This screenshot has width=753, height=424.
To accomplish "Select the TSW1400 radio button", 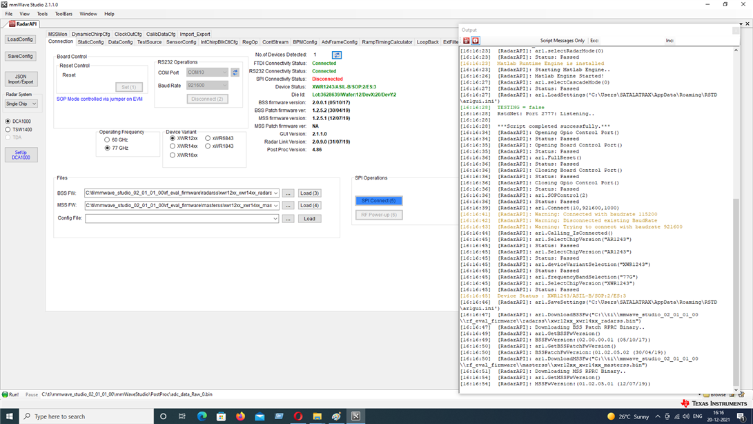I will click(8, 129).
